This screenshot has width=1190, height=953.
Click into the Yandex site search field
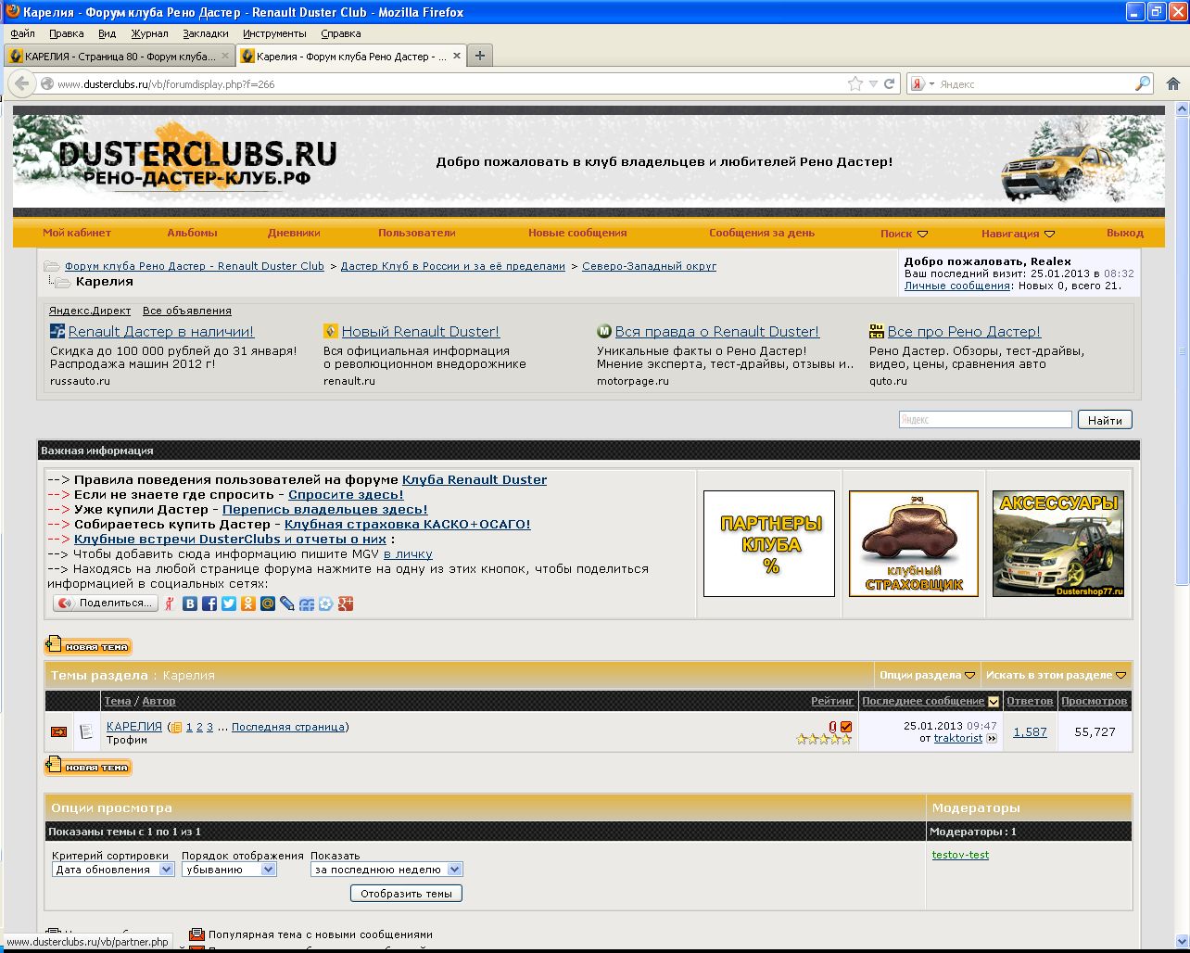[x=985, y=420]
